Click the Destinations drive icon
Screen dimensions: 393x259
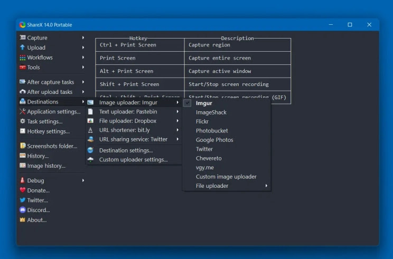(23, 101)
